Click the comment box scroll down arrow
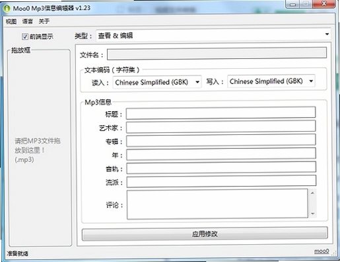 coord(312,214)
